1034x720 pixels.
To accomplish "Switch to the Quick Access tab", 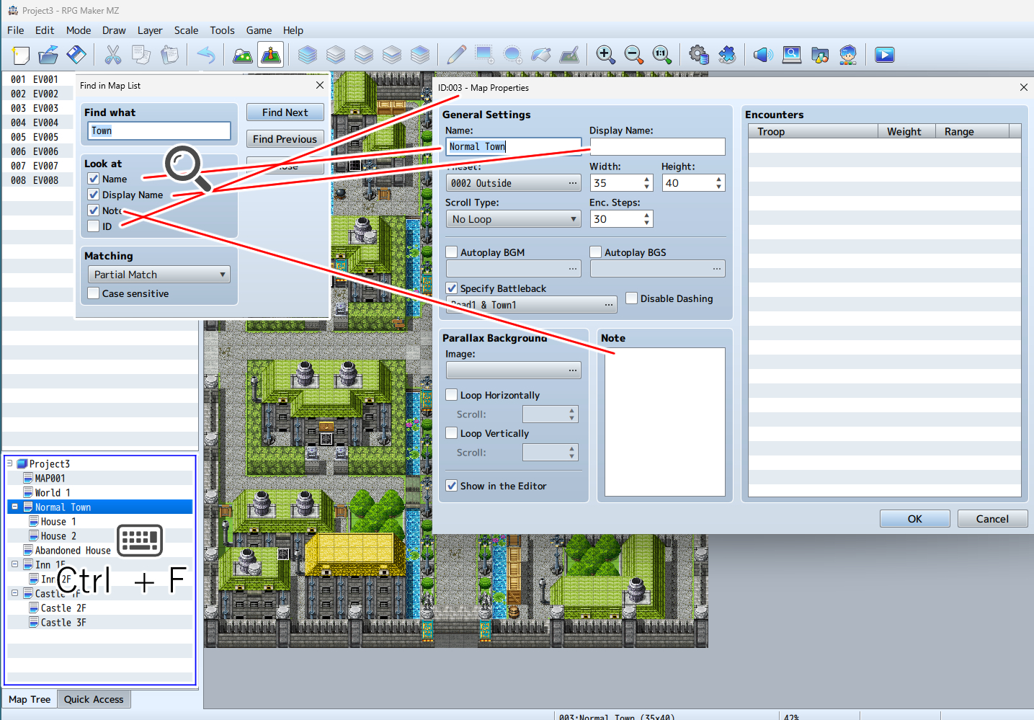I will coord(94,699).
